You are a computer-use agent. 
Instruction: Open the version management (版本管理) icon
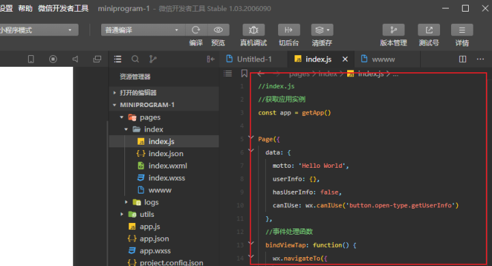(394, 30)
